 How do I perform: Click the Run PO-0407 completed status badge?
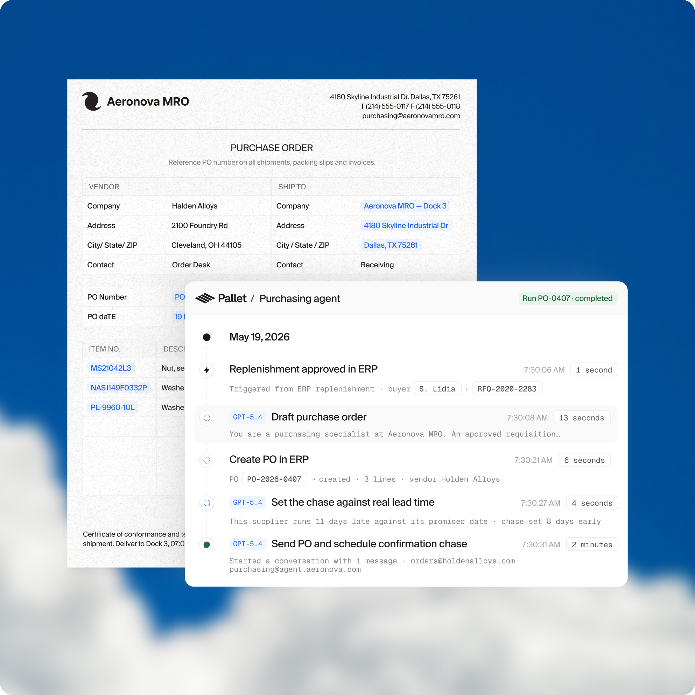(568, 298)
